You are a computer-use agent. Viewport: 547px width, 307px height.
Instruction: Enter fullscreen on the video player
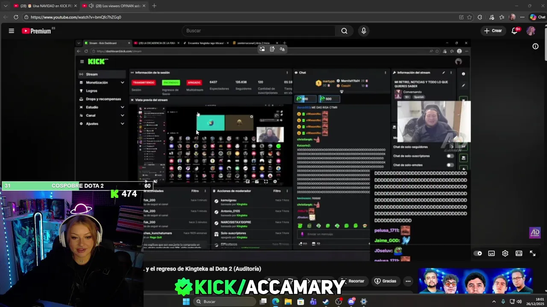coord(532,253)
